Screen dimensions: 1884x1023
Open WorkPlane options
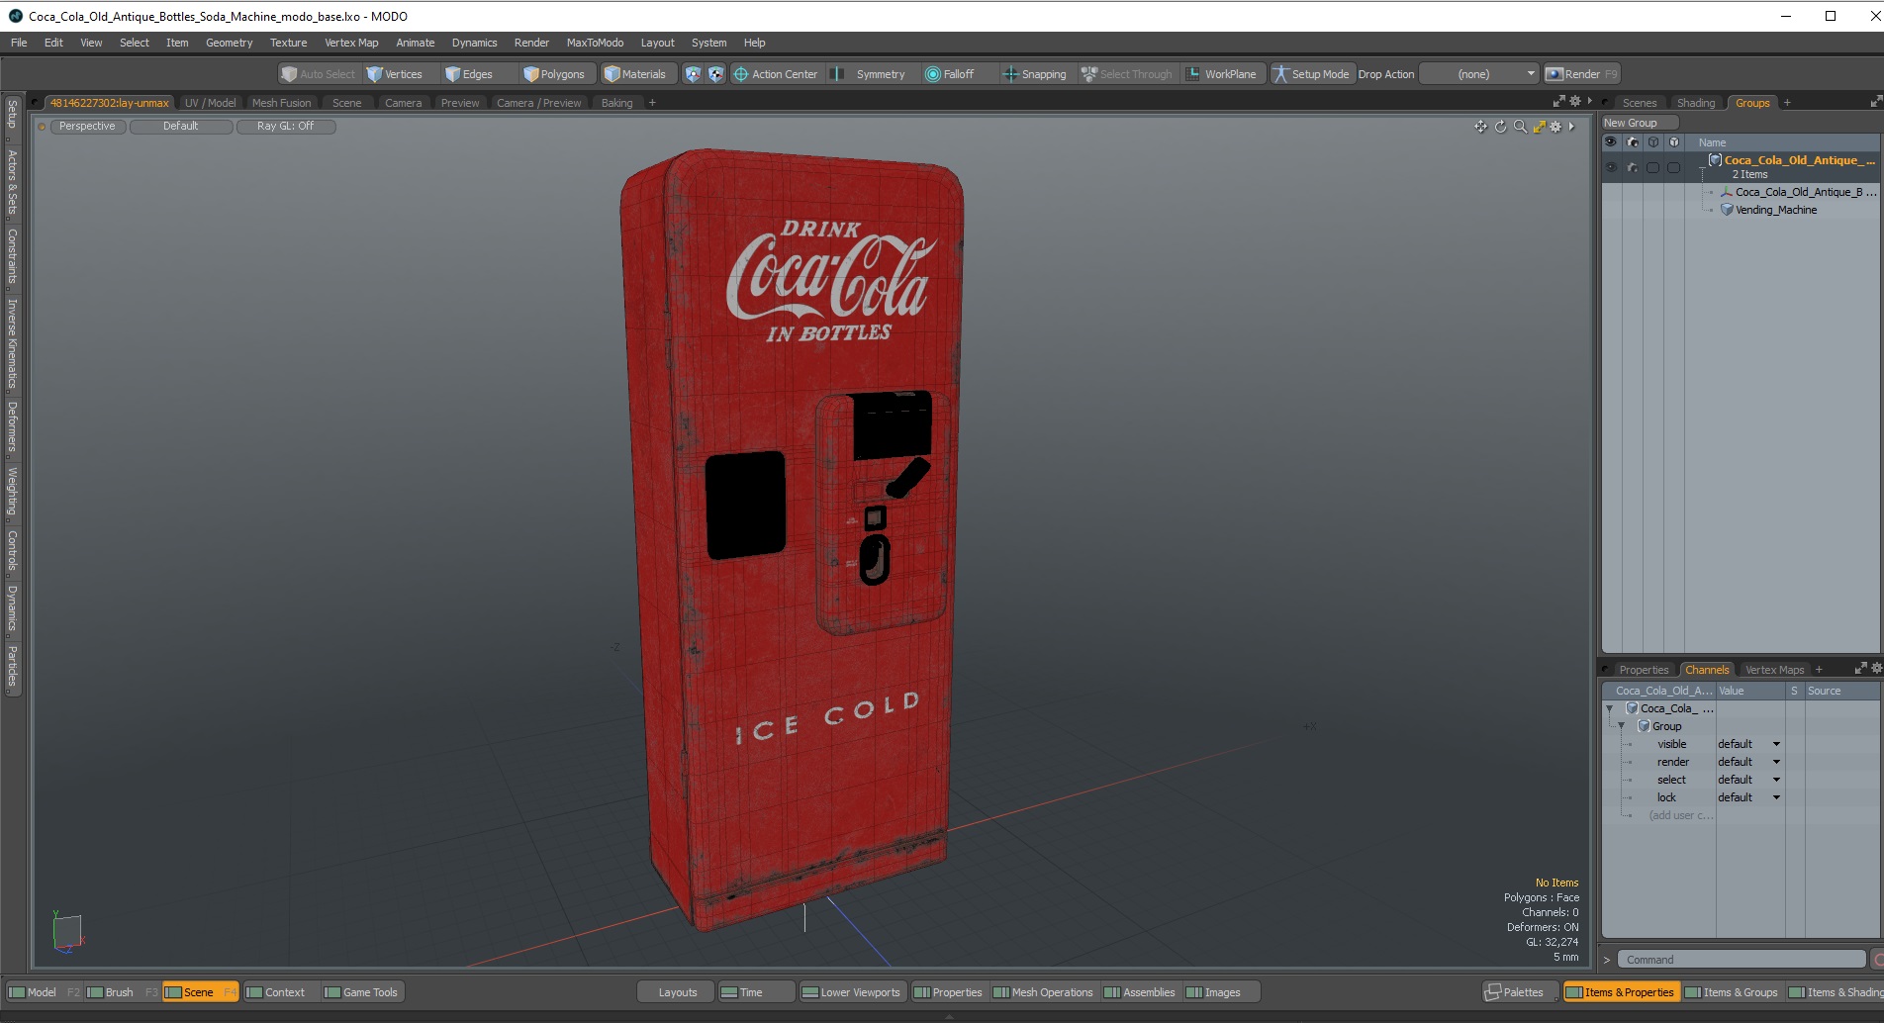tap(1221, 74)
